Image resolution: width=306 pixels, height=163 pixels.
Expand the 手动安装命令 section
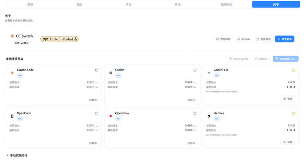coord(17,155)
